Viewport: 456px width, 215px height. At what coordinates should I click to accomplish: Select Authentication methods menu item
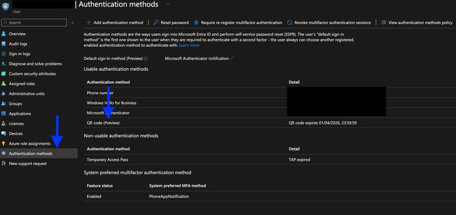pos(39,153)
